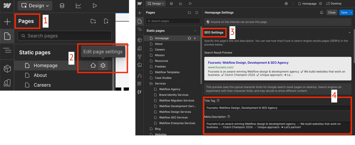Select the Brand Identity Services page
The height and width of the screenshot is (145, 355).
pyautogui.click(x=174, y=95)
